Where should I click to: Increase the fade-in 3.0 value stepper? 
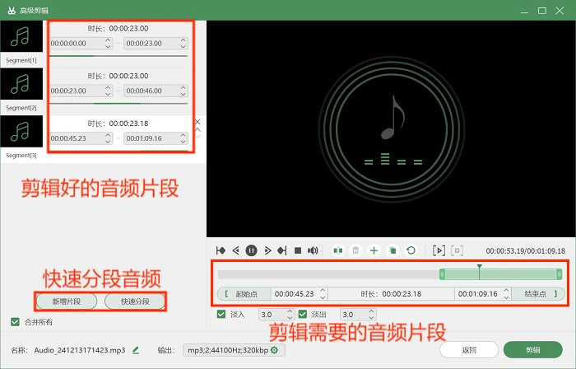click(290, 311)
